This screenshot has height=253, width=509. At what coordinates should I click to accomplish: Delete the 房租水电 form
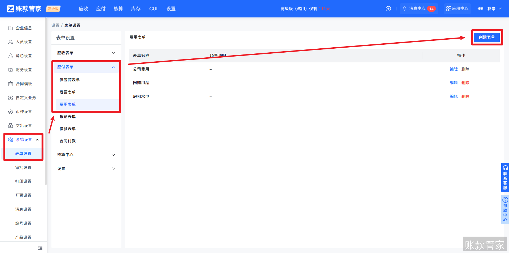[x=465, y=96]
